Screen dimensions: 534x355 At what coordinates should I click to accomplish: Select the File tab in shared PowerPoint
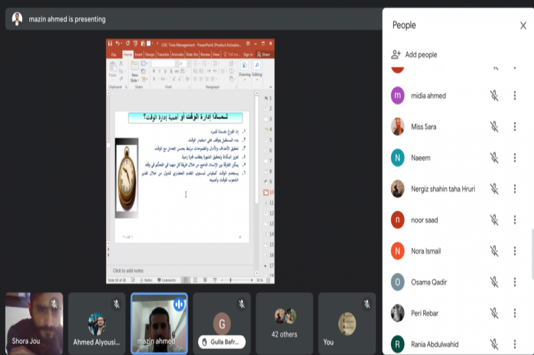(x=113, y=54)
